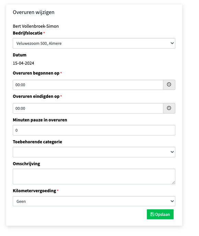Click the Minuten pauze in overuren field

coord(94,130)
